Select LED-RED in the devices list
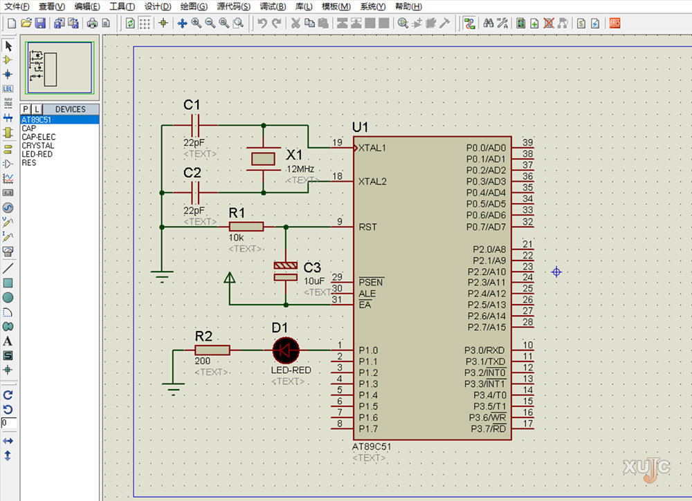 click(37, 154)
